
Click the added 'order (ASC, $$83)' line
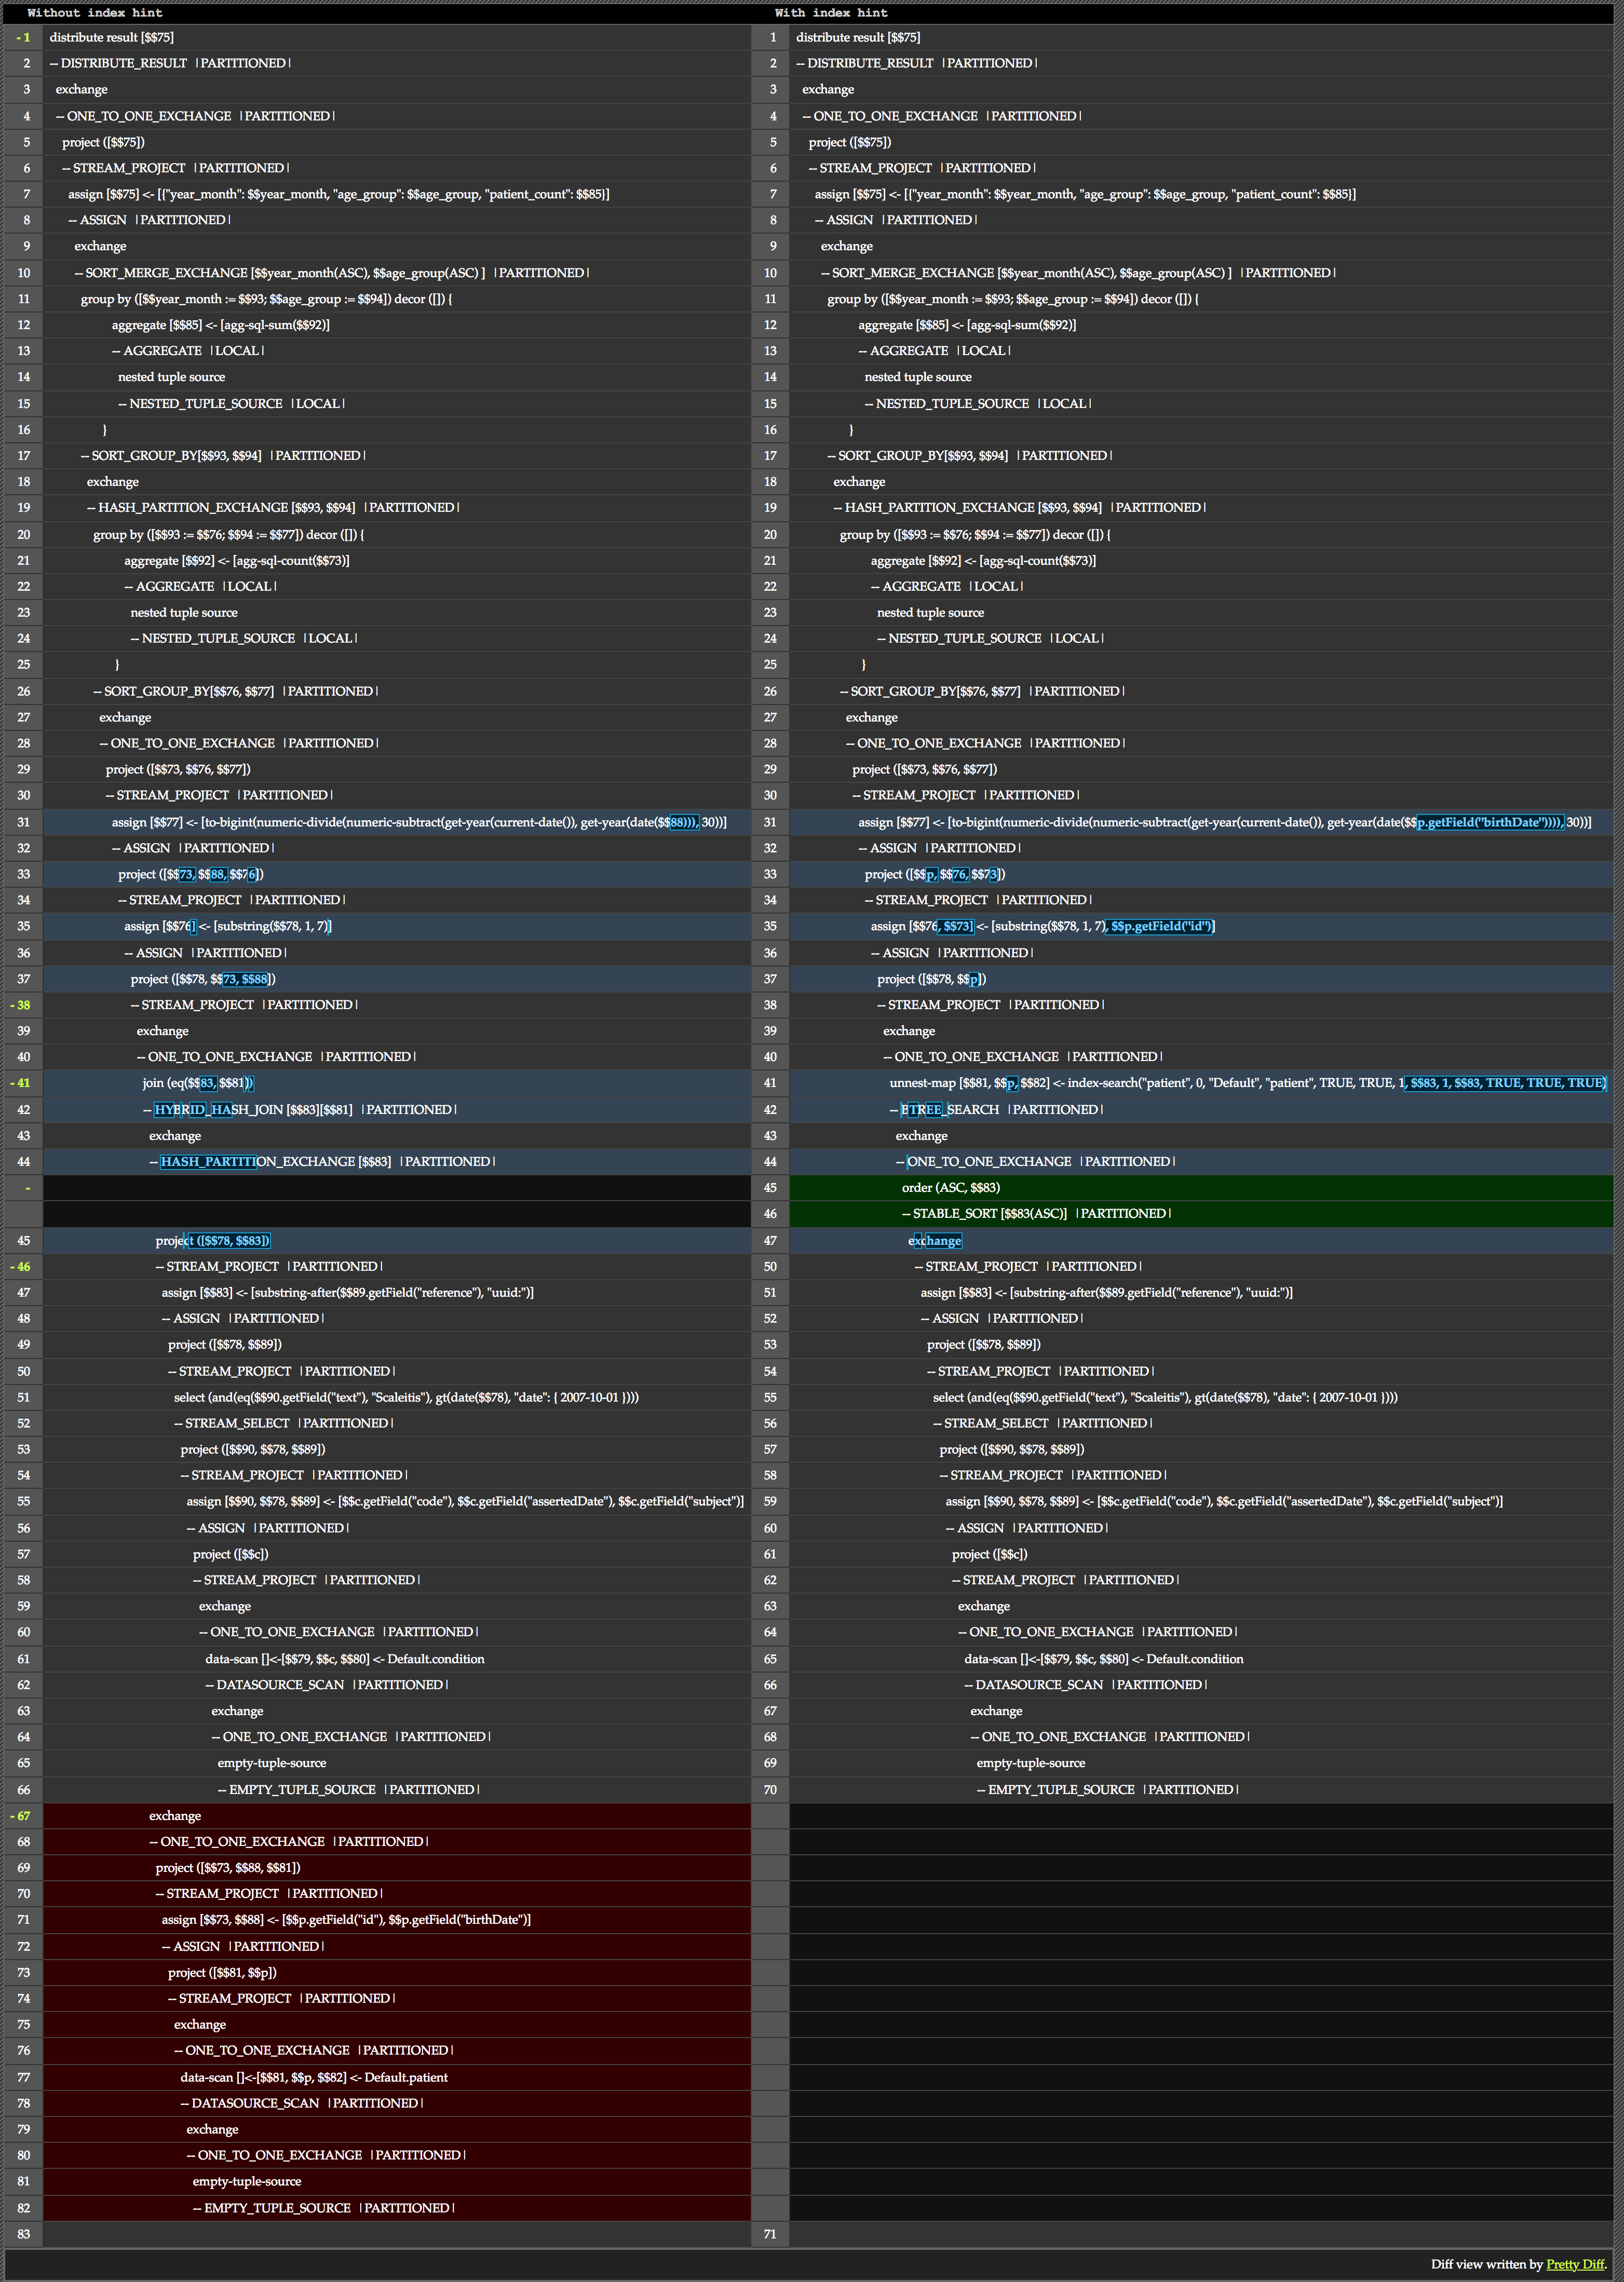(x=950, y=1188)
